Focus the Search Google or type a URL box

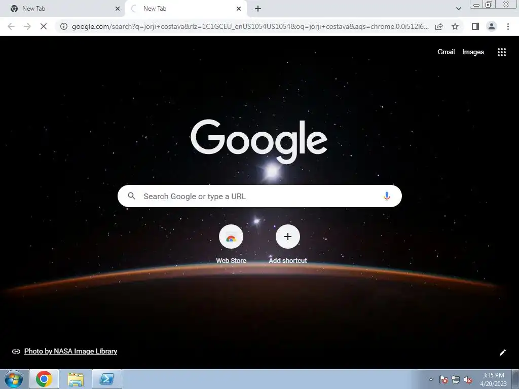[x=259, y=196]
